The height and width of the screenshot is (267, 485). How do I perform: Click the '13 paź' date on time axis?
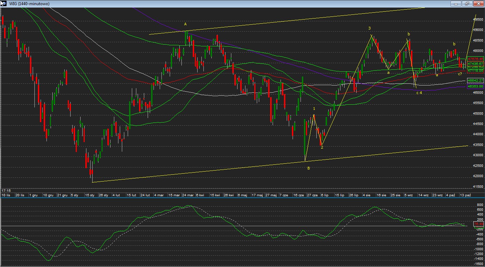tap(465, 195)
